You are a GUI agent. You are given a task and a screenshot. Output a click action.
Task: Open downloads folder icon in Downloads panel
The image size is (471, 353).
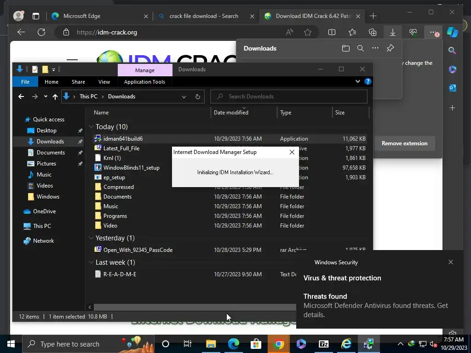346,48
